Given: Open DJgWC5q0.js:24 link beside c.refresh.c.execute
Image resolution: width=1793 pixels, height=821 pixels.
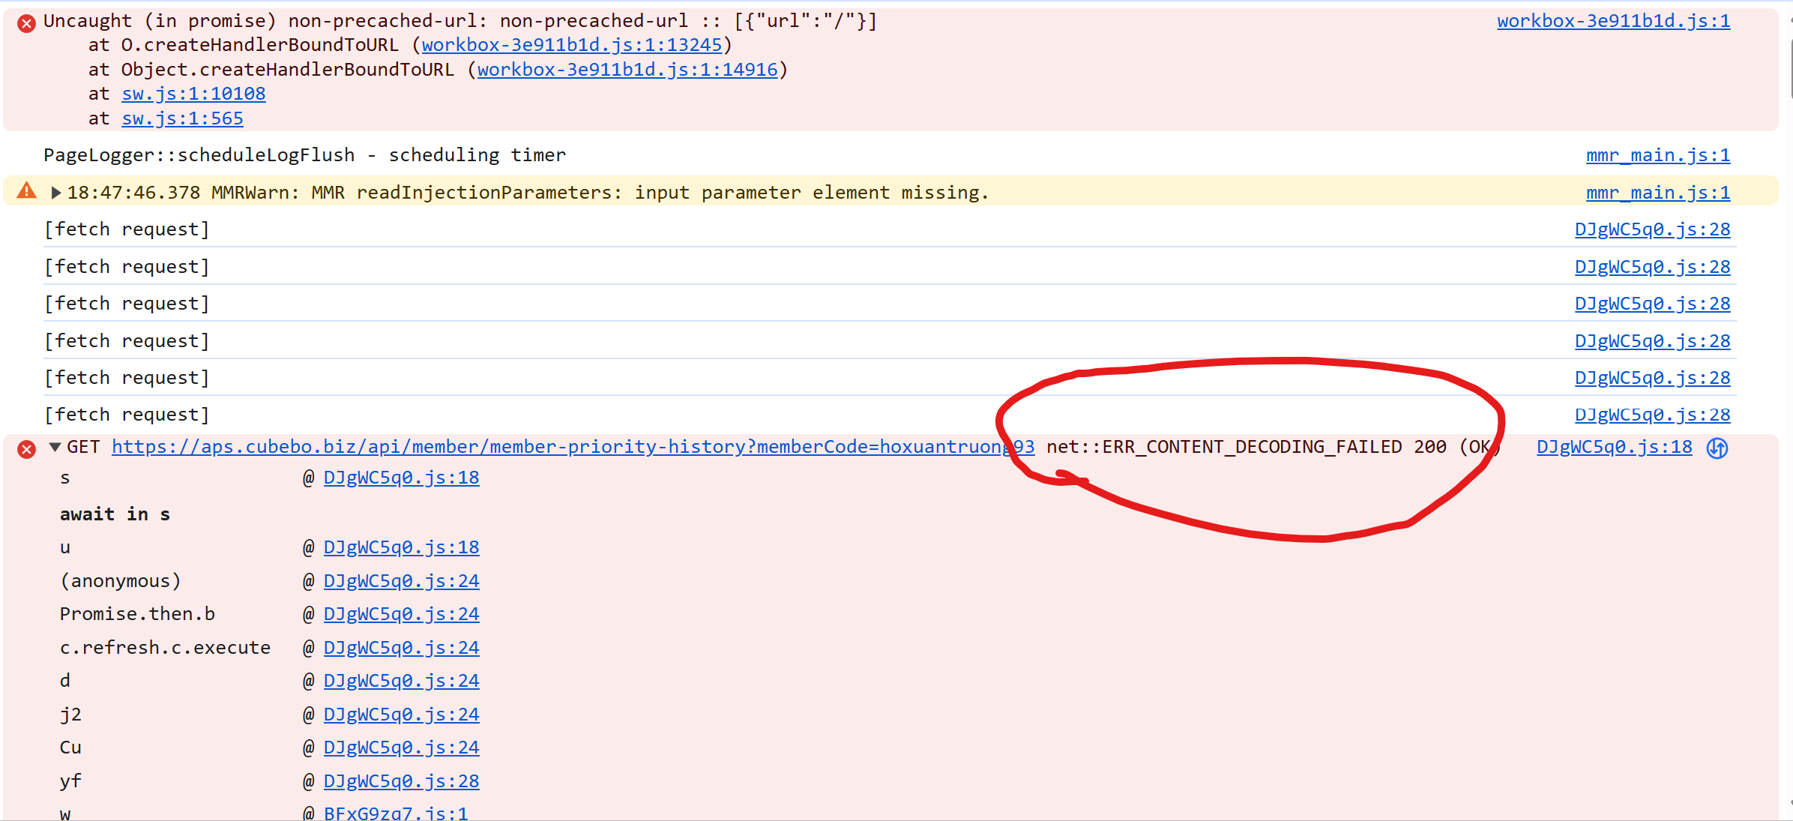Looking at the screenshot, I should 401,648.
